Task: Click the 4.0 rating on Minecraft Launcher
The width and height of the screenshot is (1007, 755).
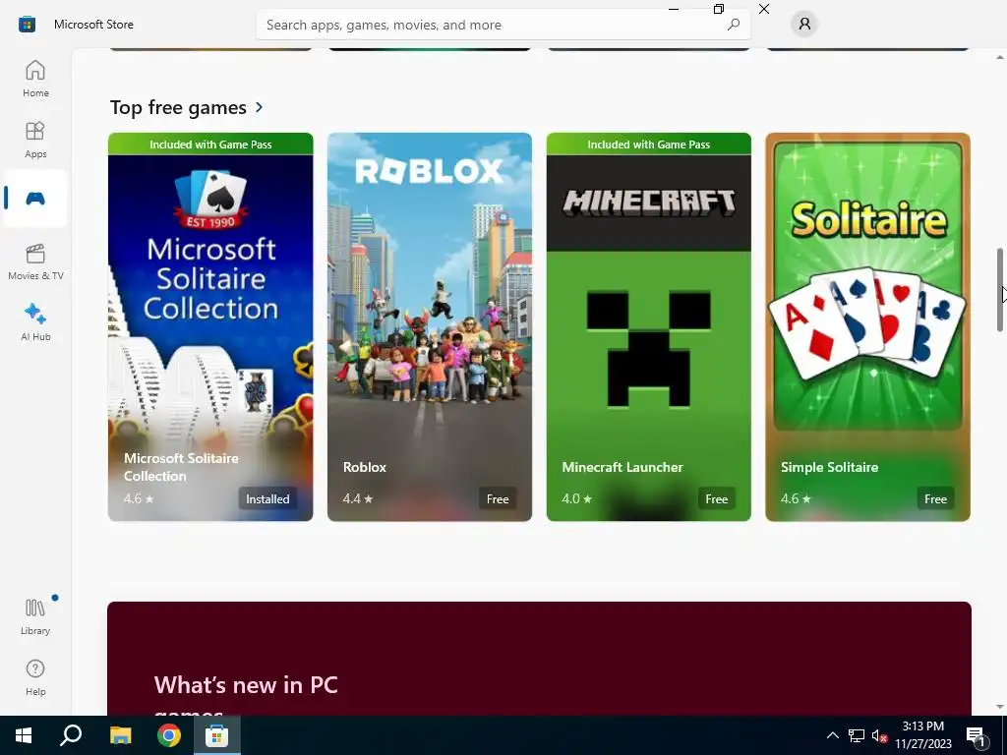Action: tap(576, 498)
